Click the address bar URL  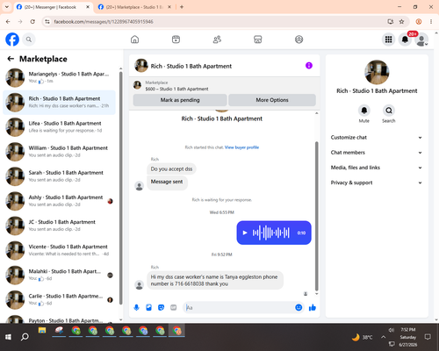(104, 22)
